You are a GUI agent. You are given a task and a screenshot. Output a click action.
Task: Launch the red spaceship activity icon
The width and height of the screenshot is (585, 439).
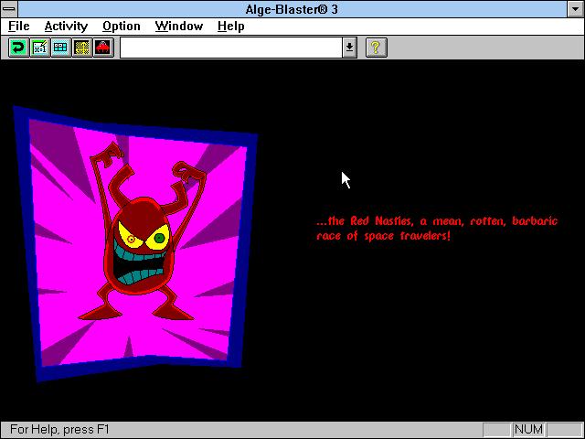coord(103,48)
